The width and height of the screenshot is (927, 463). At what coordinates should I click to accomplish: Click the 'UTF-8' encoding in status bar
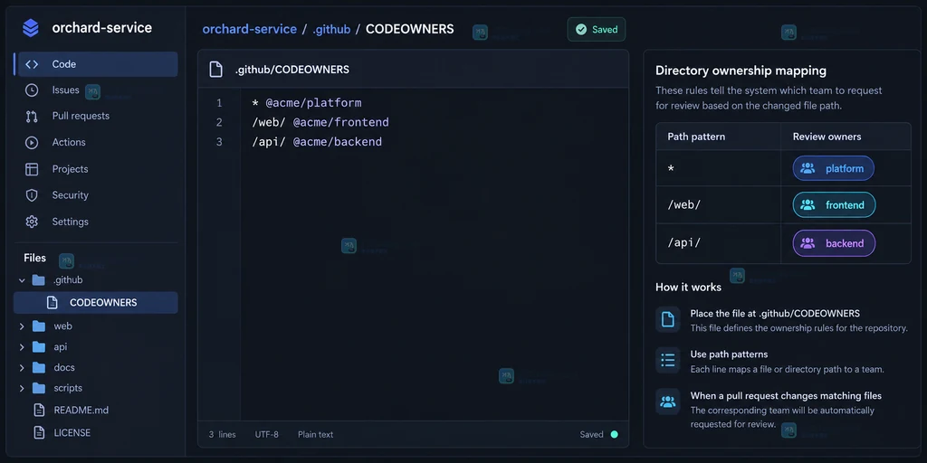[267, 435]
